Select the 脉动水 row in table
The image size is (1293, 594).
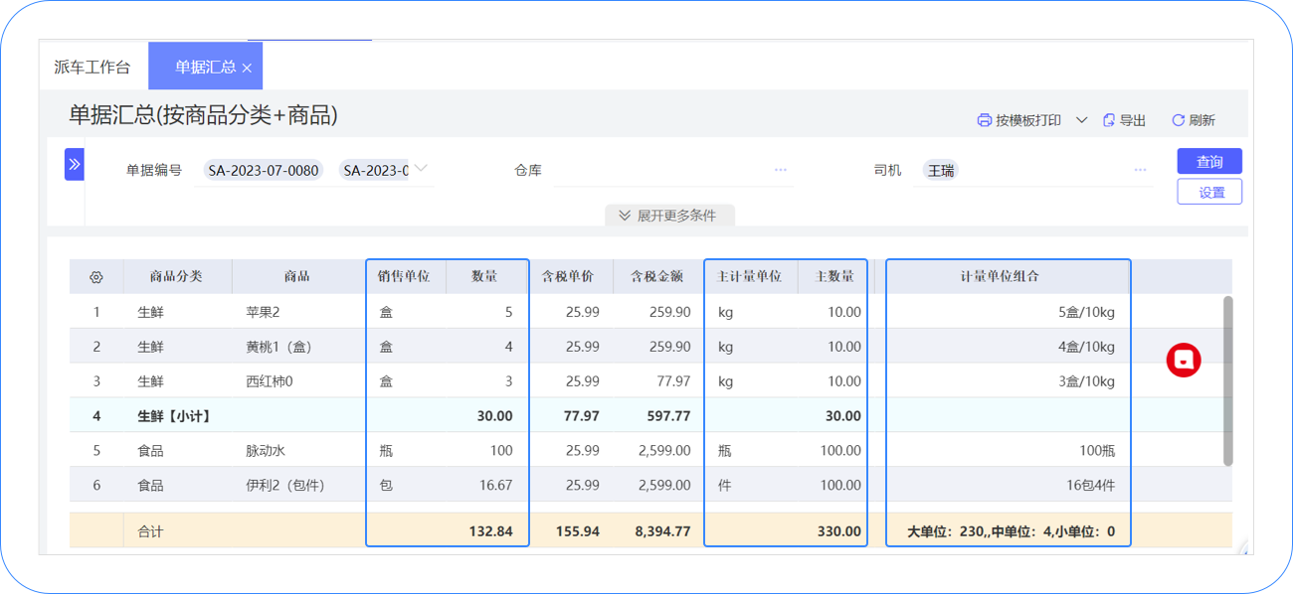[x=266, y=451]
